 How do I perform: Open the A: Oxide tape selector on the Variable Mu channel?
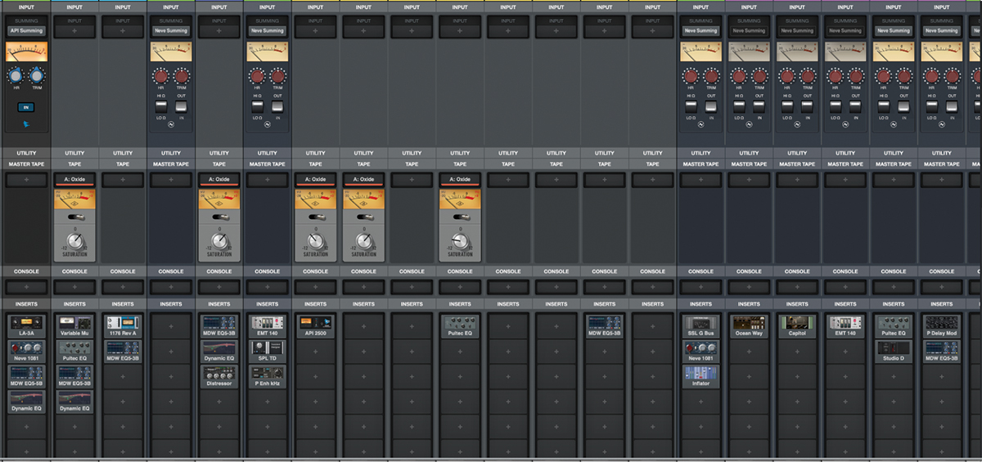(x=74, y=179)
